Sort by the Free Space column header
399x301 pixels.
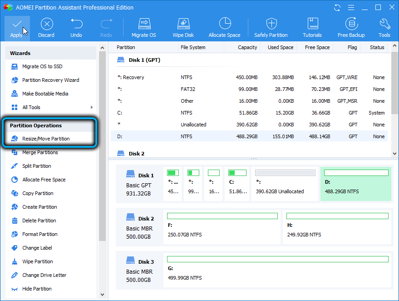point(317,47)
